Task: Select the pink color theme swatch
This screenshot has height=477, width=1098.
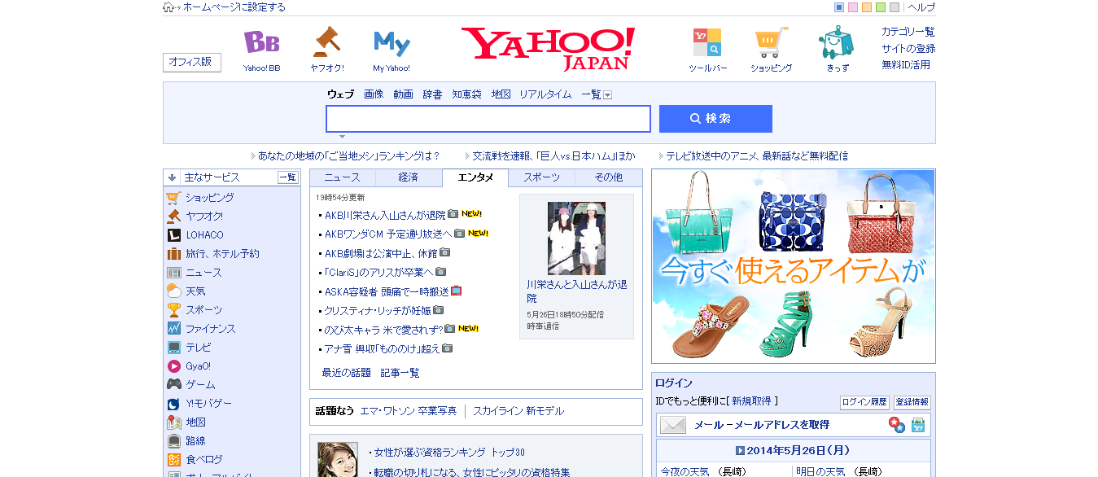Action: point(853,7)
